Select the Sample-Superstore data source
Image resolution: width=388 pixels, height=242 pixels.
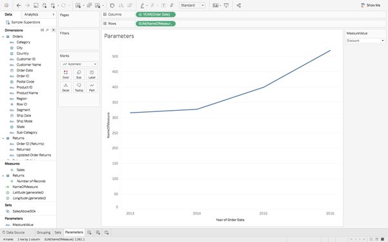(25, 22)
